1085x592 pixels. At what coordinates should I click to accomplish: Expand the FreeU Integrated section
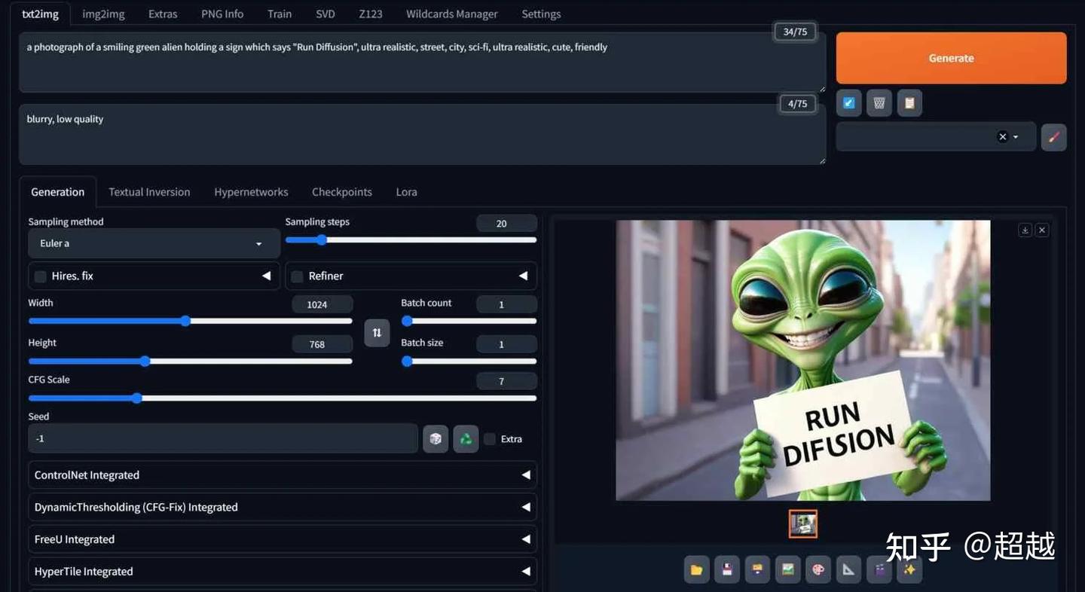283,539
